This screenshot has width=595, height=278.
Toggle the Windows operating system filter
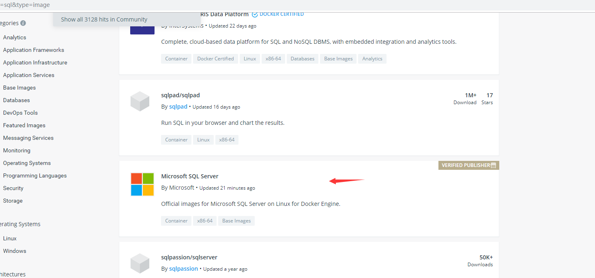pyautogui.click(x=15, y=251)
